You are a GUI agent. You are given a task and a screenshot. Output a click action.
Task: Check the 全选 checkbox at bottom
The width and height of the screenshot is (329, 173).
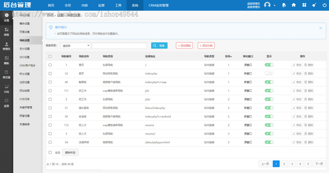coord(50,152)
